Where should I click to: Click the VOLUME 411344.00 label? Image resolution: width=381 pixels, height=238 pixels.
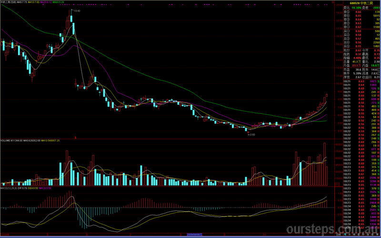(x=11, y=140)
